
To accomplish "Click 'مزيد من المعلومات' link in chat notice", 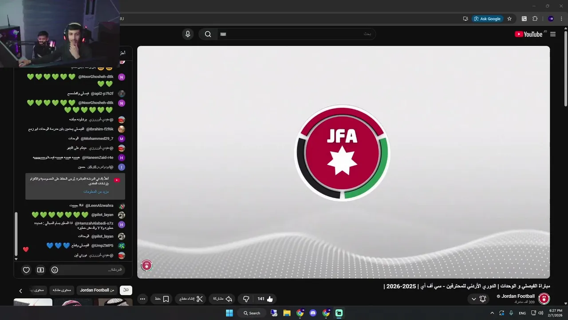I will 96,192.
